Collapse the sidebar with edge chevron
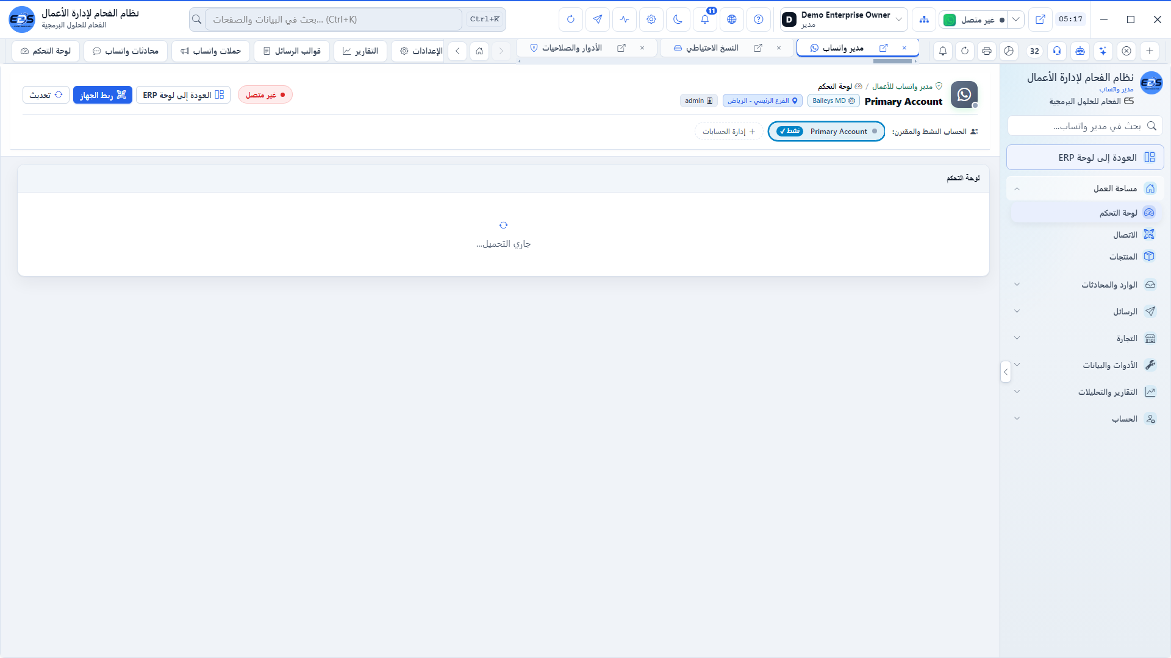1171x658 pixels. tap(1006, 372)
